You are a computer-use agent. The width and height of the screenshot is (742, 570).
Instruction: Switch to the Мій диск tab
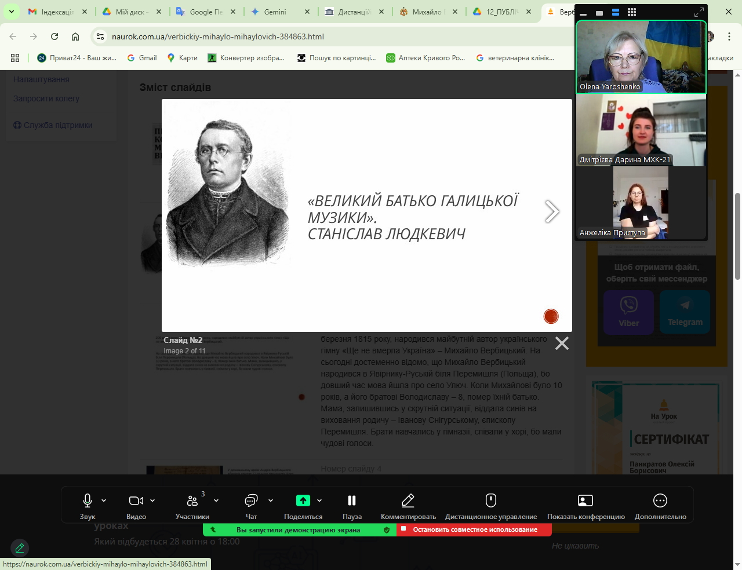pyautogui.click(x=130, y=12)
